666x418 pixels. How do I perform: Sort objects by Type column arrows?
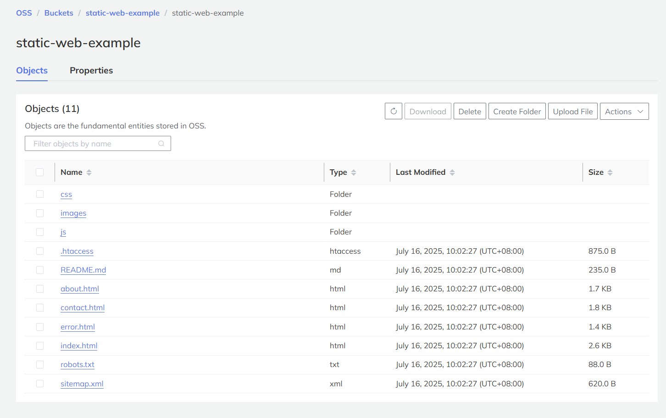click(x=354, y=173)
